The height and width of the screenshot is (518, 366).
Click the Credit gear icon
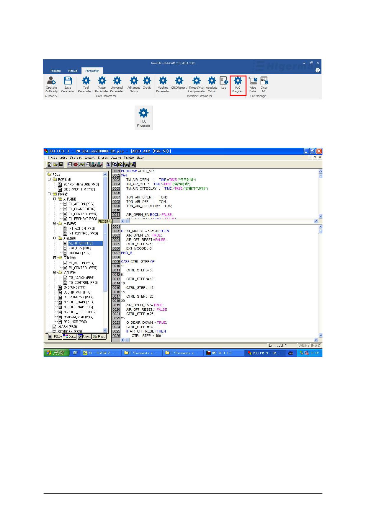pyautogui.click(x=147, y=80)
